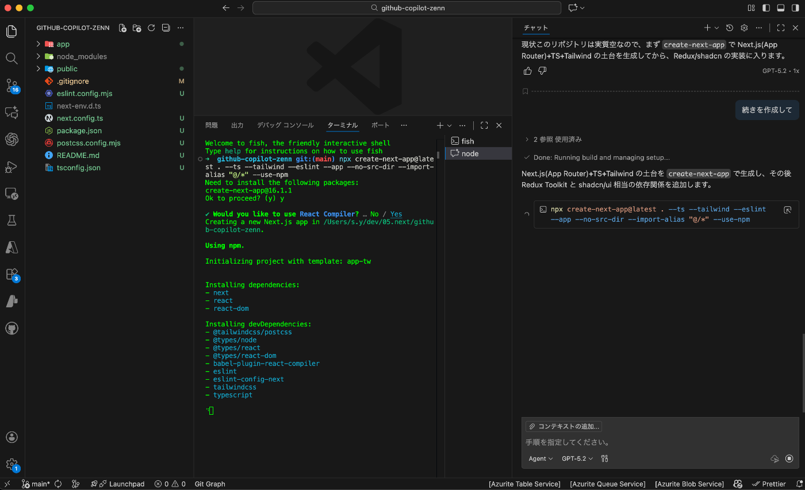The height and width of the screenshot is (490, 805).
Task: Switch to the 問題 panel tab
Action: [212, 125]
